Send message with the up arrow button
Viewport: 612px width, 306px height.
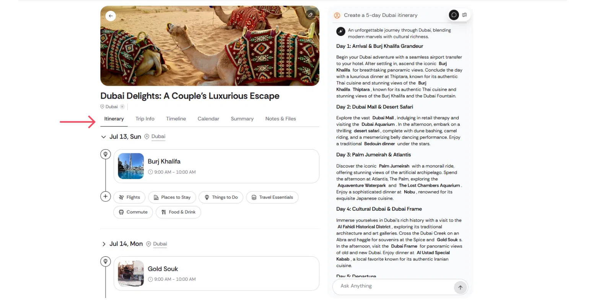(x=460, y=287)
